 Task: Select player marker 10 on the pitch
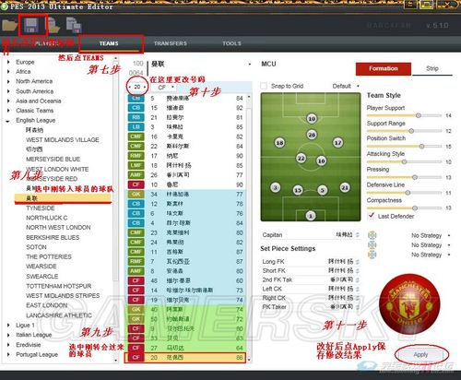[x=312, y=119]
